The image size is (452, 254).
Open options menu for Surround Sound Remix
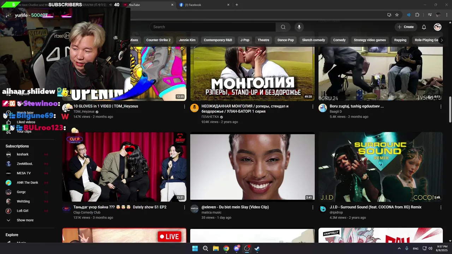[441, 207]
